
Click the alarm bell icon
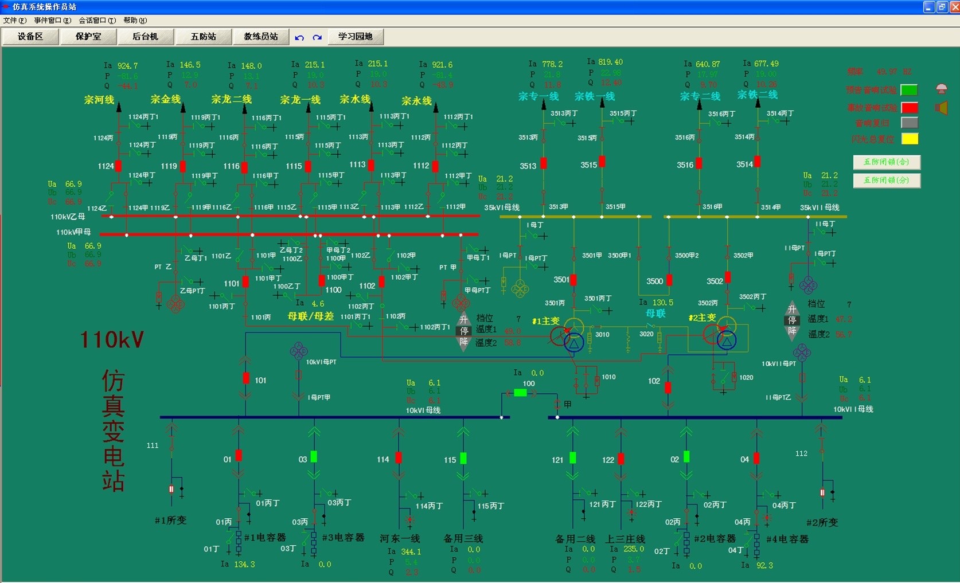pos(941,89)
